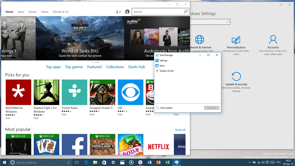Select Yandex (32 bit) row in Task Manager
The width and height of the screenshot is (295, 166).
click(188, 71)
